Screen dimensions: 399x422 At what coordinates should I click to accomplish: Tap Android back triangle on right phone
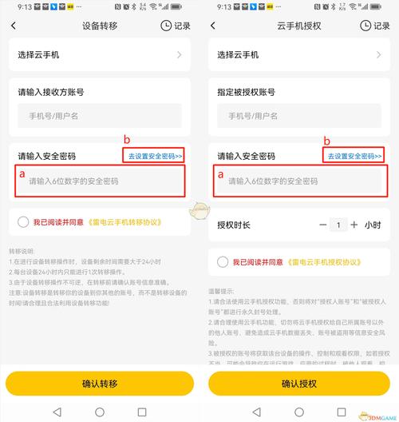[x=257, y=412]
